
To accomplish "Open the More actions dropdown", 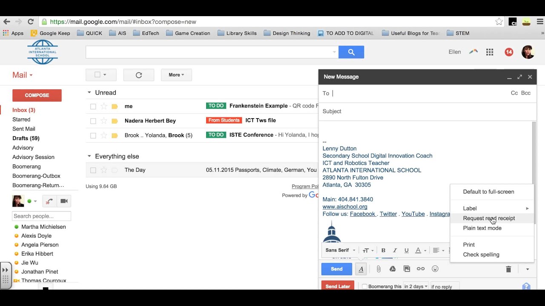I will [x=176, y=75].
